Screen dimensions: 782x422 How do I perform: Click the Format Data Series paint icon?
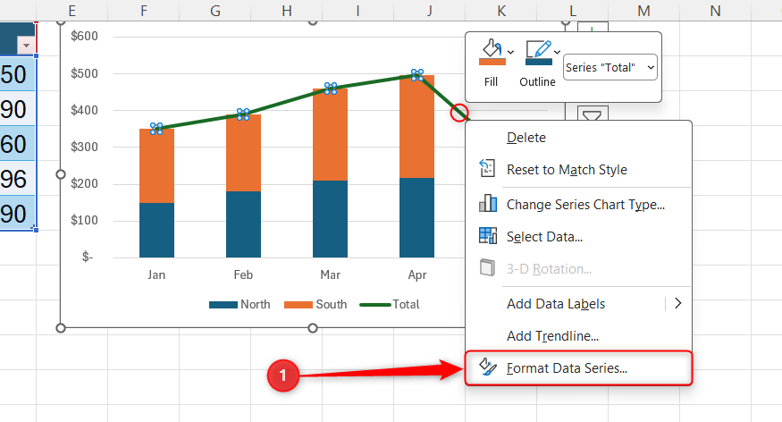point(487,367)
